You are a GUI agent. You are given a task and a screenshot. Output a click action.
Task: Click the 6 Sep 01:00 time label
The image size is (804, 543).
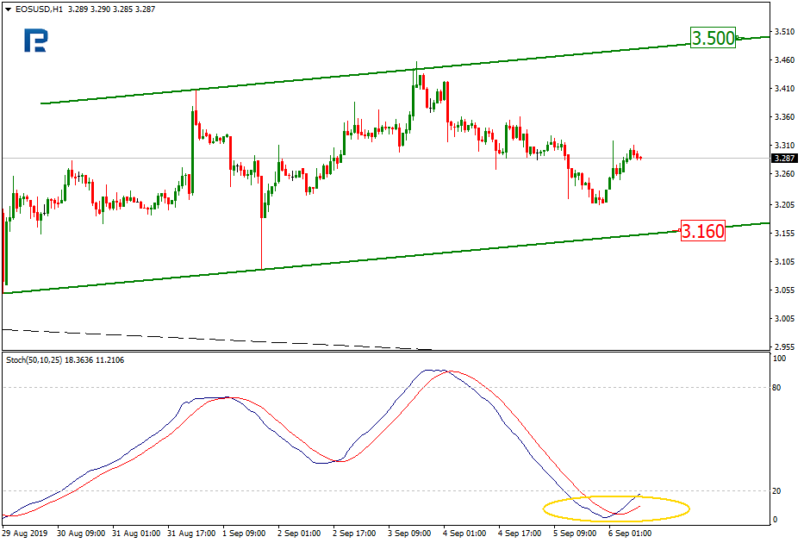coord(630,534)
